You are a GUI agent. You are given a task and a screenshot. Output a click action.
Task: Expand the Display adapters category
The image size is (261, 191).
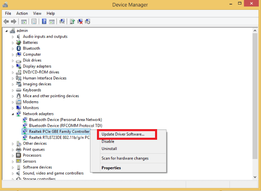point(13,66)
